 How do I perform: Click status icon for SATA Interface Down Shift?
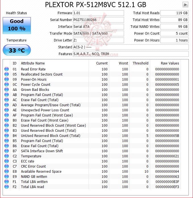coord(7,151)
